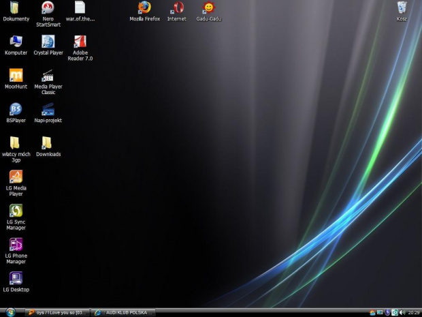The width and height of the screenshot is (422, 317).
Task: Click the Start button on taskbar
Action: [x=10, y=312]
